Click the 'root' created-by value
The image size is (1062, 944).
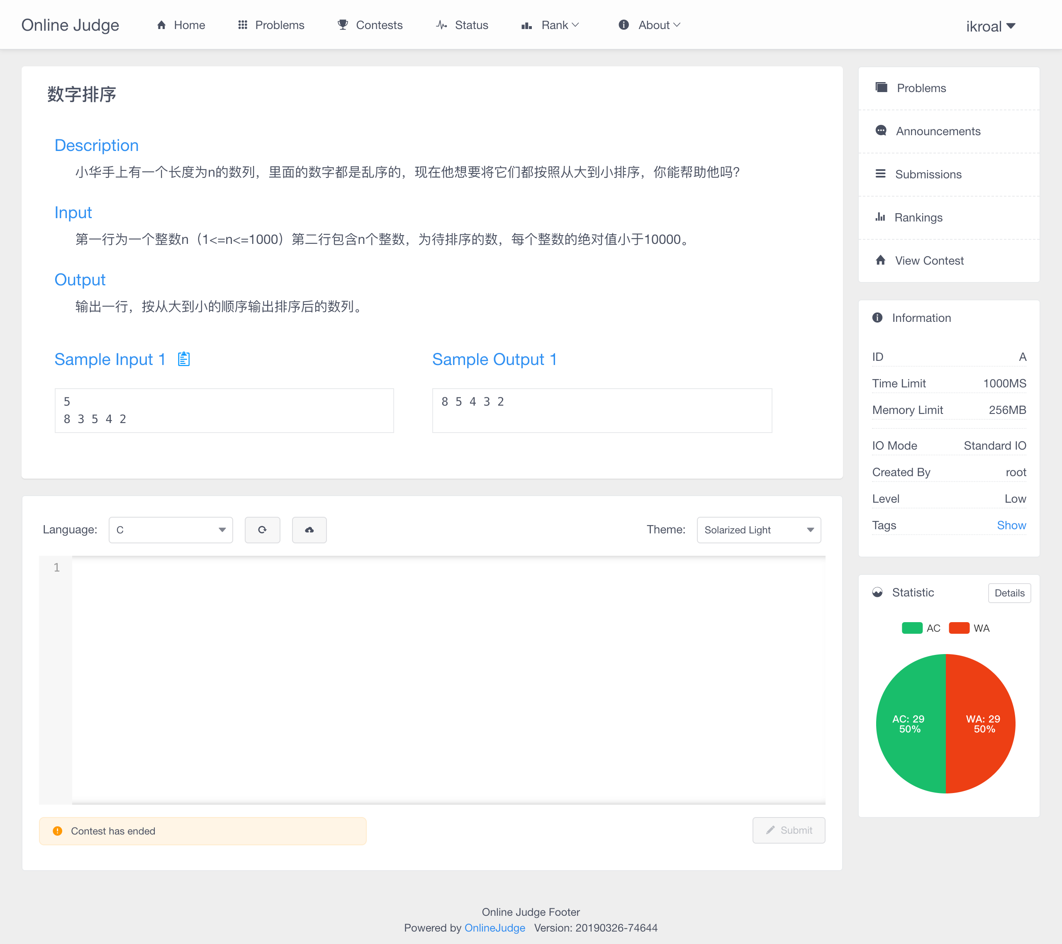click(x=1016, y=472)
